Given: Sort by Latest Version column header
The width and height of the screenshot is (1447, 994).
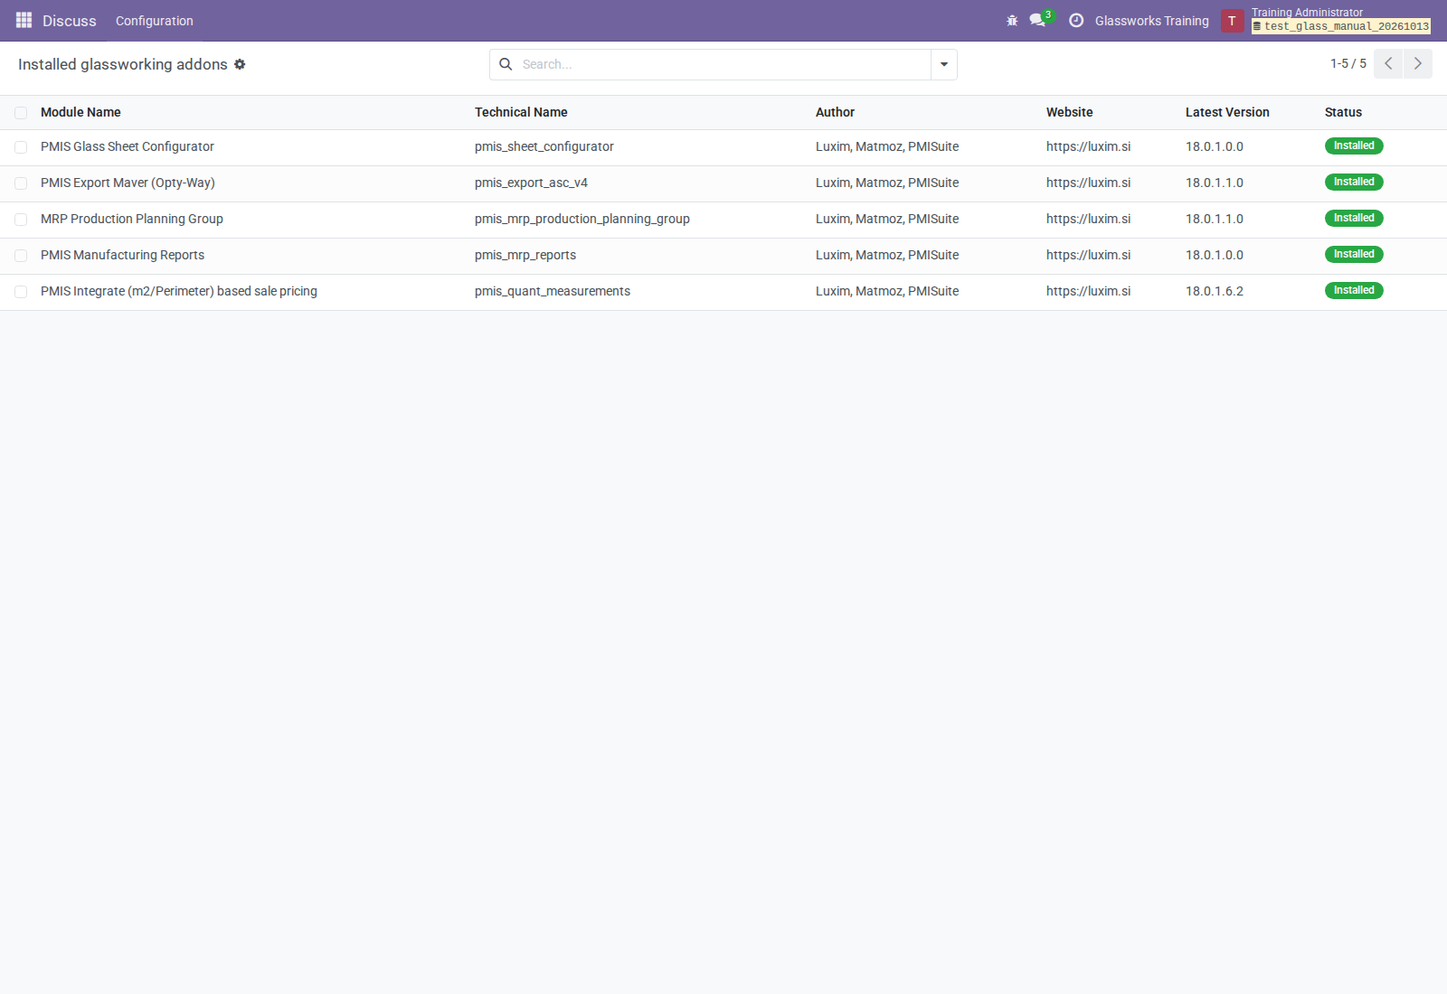Looking at the screenshot, I should pos(1227,112).
